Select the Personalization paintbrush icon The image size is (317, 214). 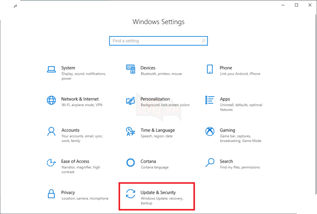click(x=131, y=101)
